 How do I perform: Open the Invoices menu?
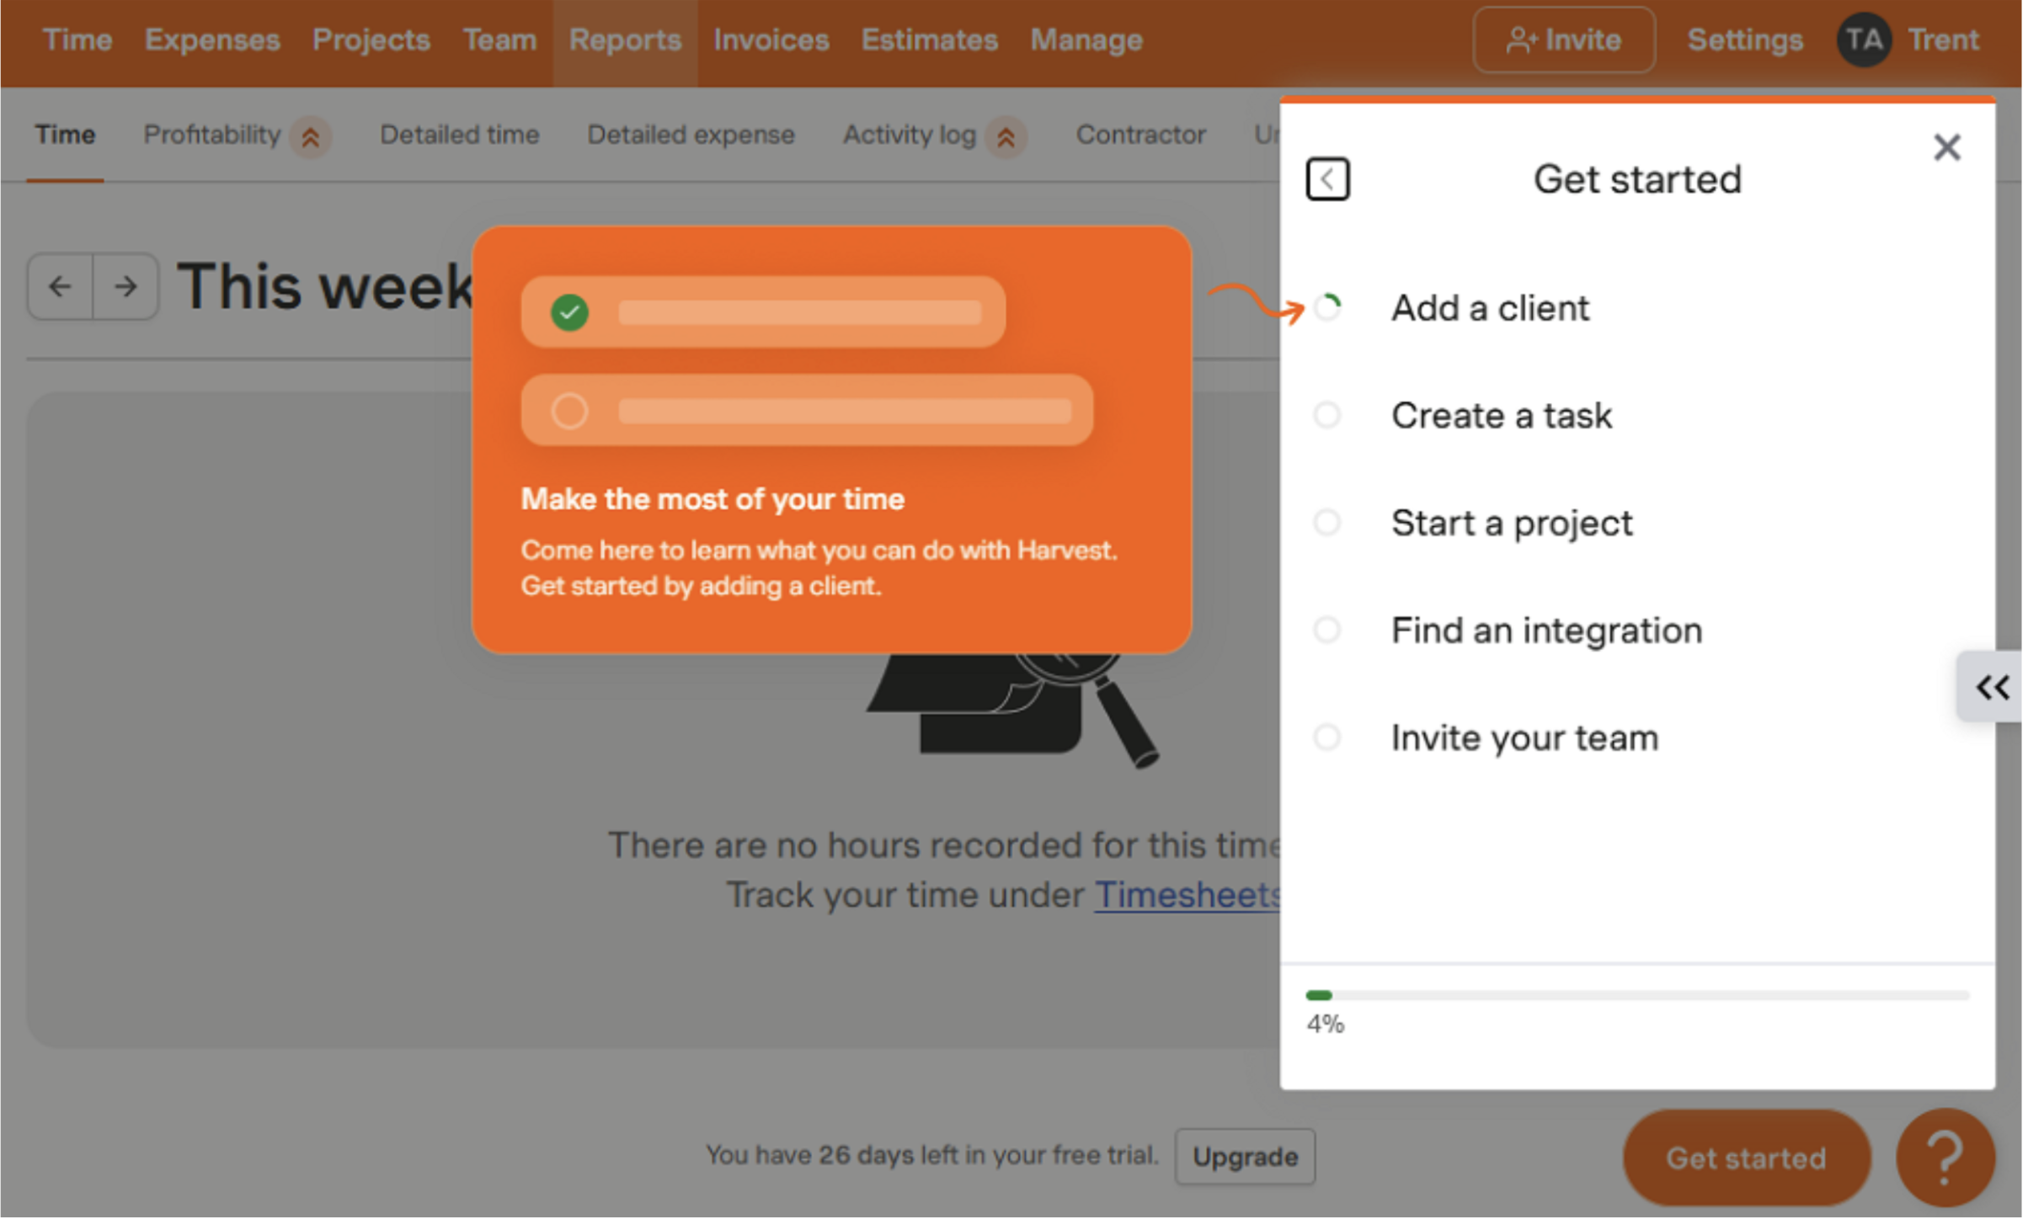[770, 39]
